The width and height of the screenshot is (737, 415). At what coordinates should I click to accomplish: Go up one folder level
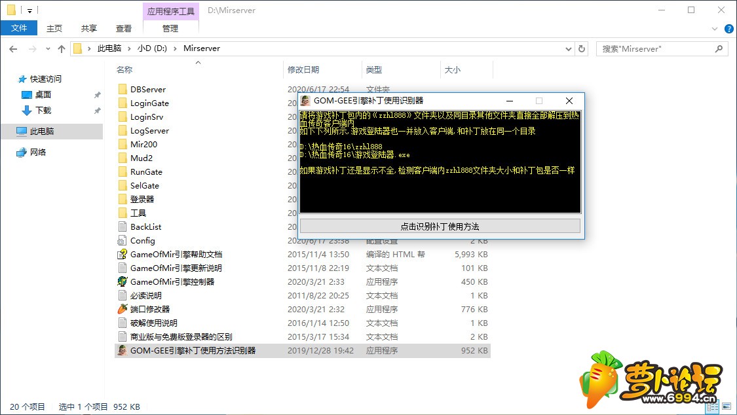(62, 49)
